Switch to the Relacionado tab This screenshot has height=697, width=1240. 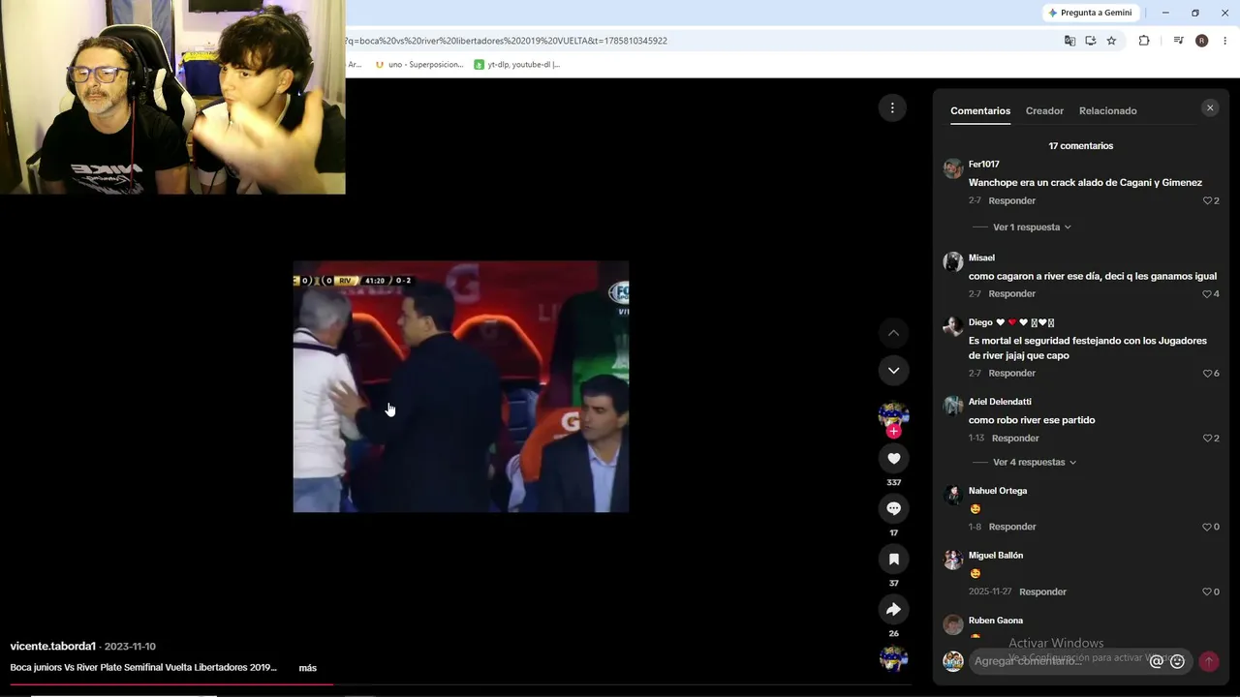coord(1107,110)
